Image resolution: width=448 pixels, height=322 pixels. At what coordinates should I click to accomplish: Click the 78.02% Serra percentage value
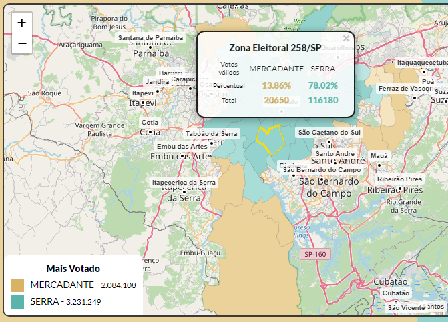pos(323,85)
